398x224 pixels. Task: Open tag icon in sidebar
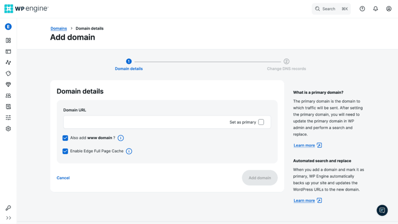tap(8, 73)
